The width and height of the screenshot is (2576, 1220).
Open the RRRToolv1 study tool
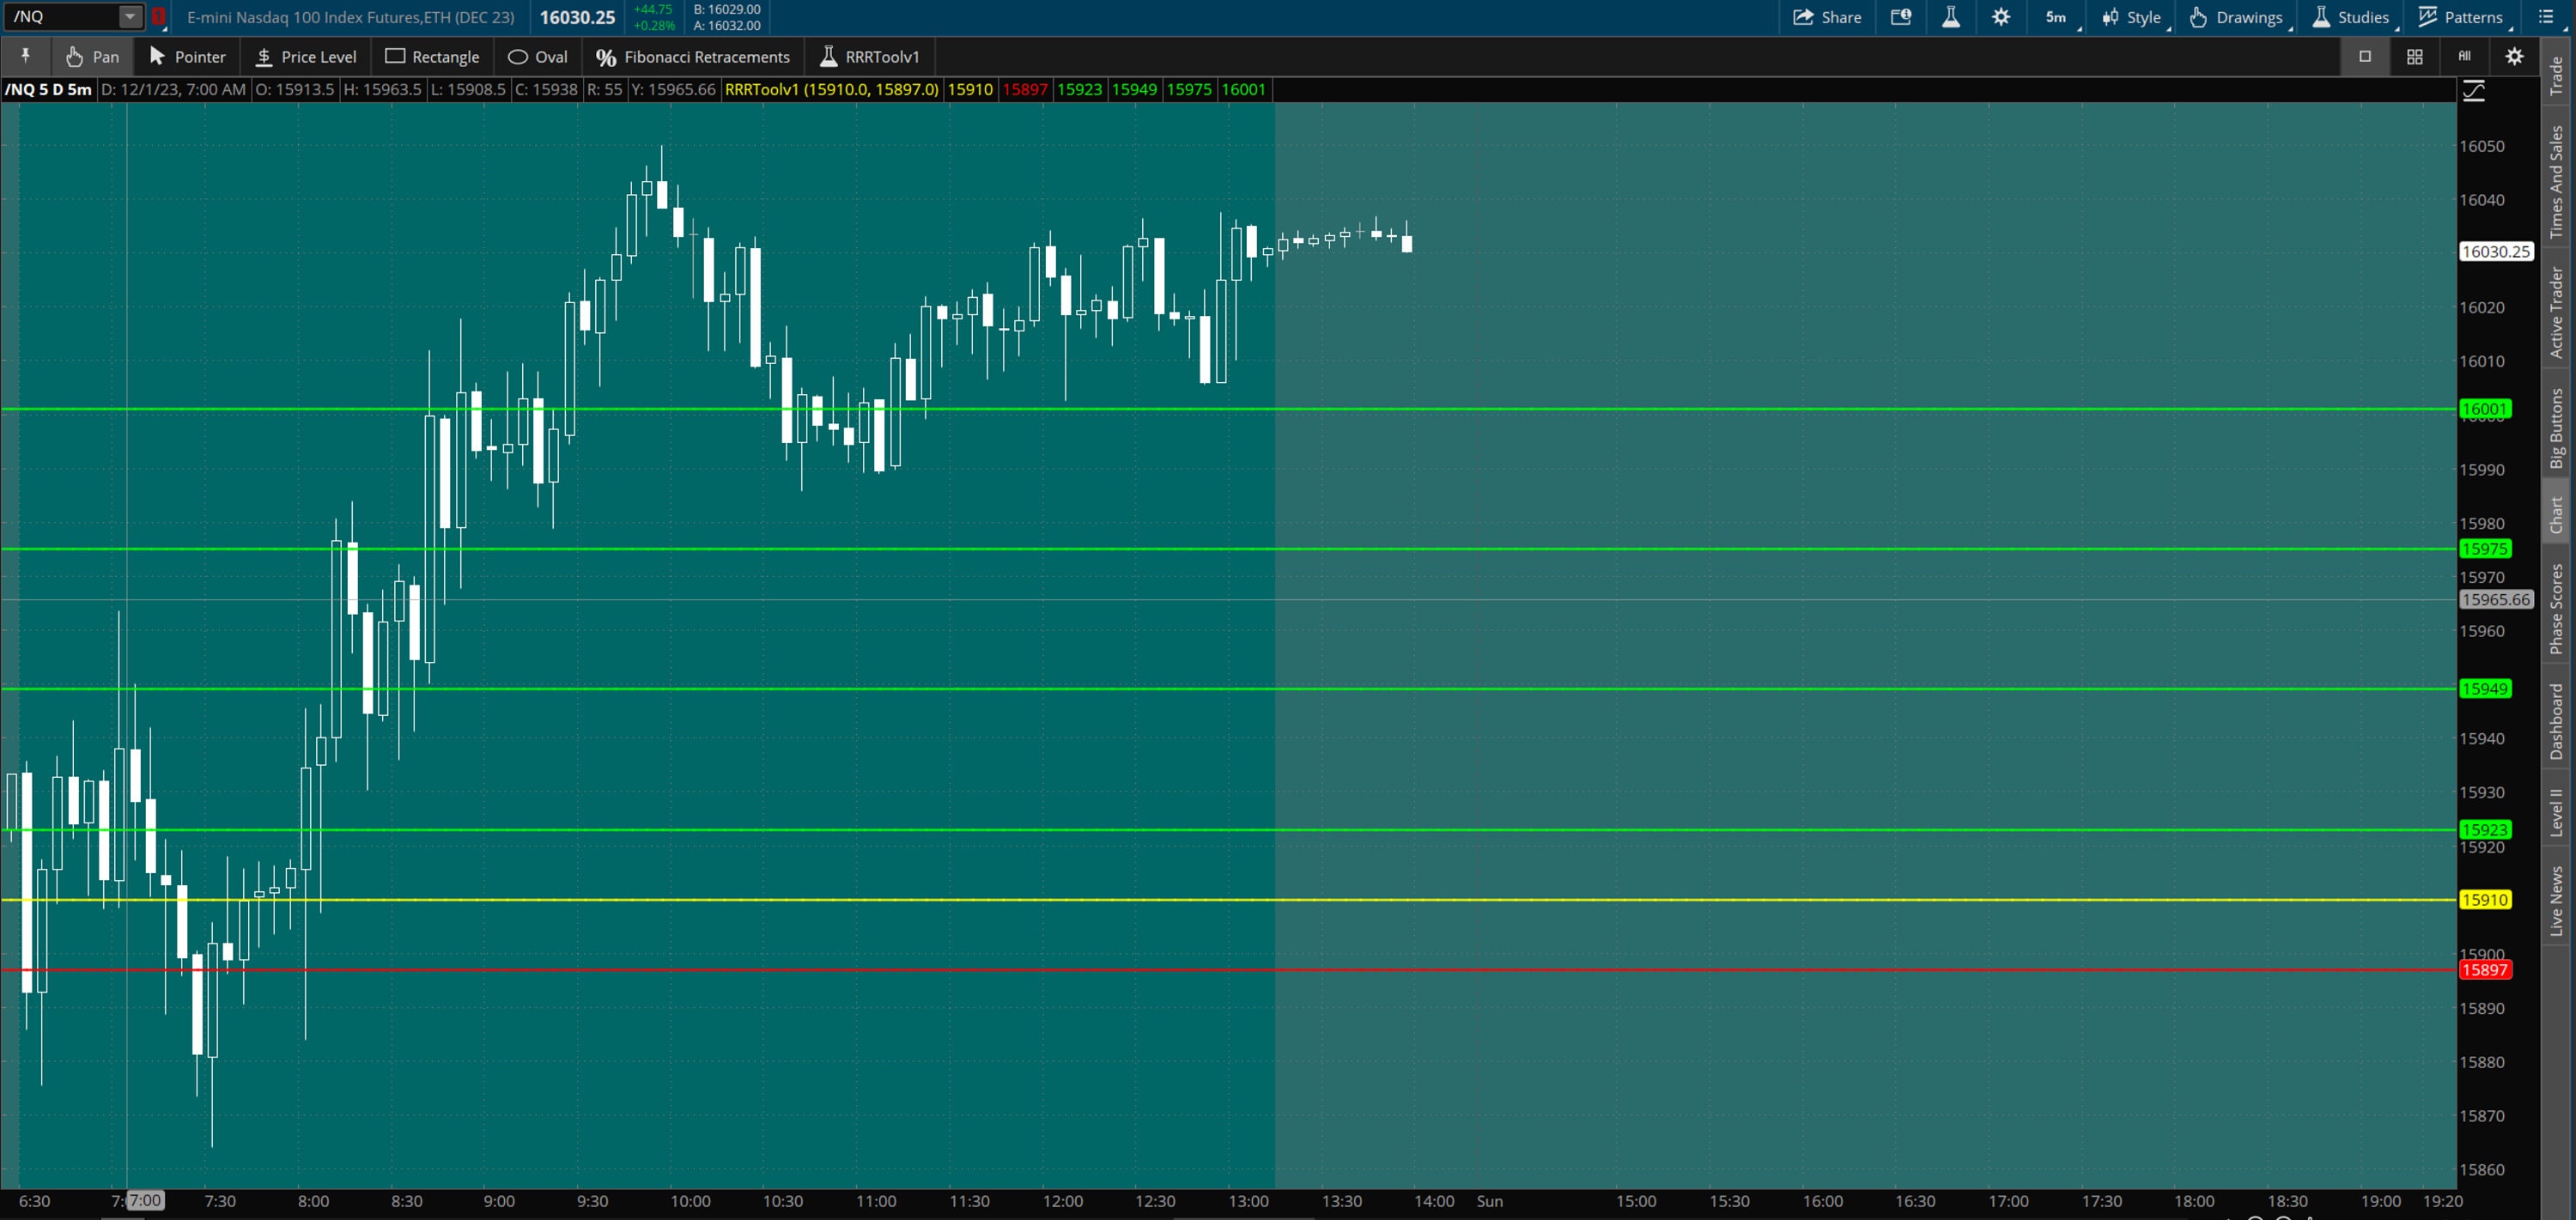(869, 56)
